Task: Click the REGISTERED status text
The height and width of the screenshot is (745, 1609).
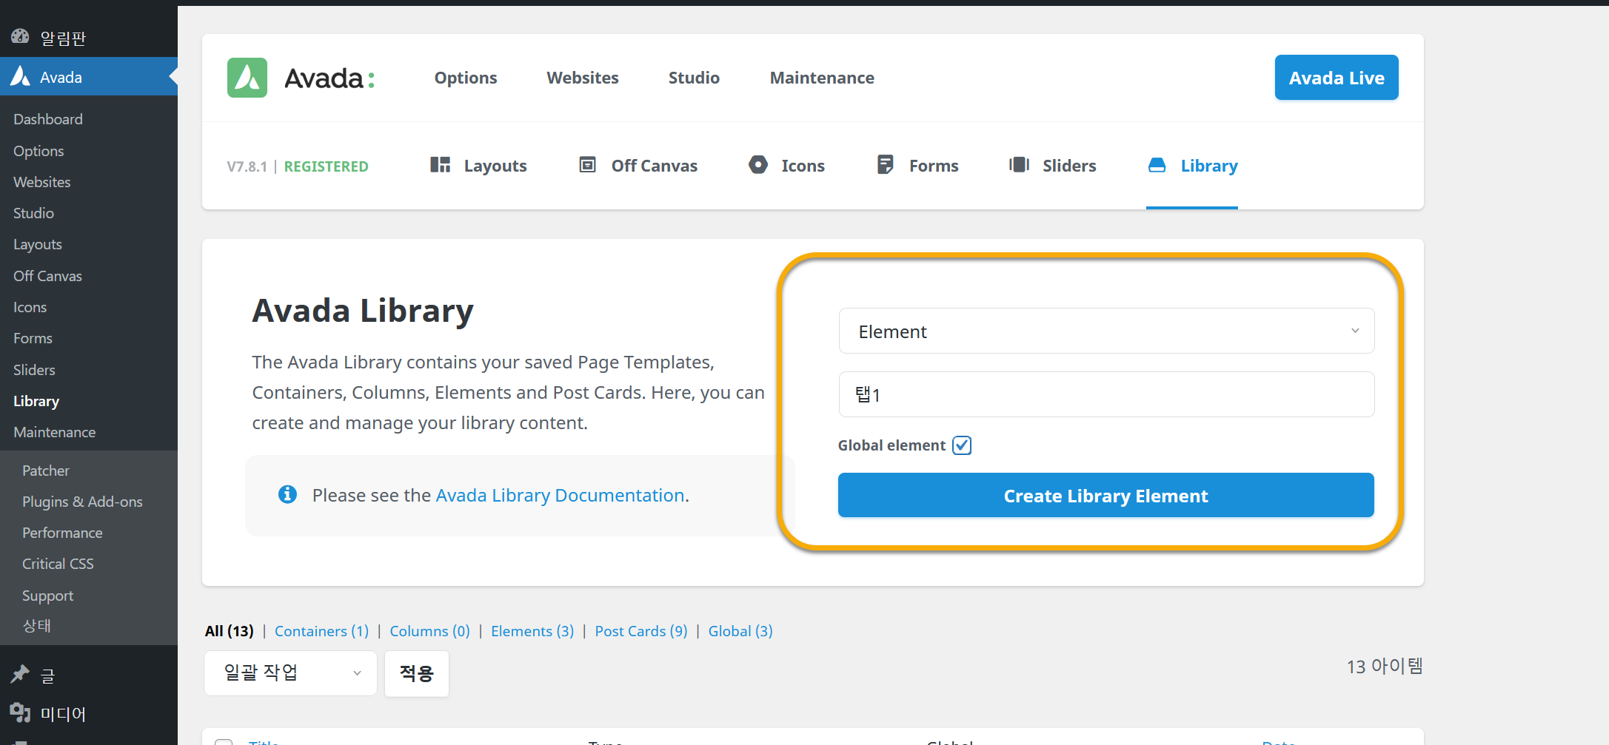Action: coord(326,166)
